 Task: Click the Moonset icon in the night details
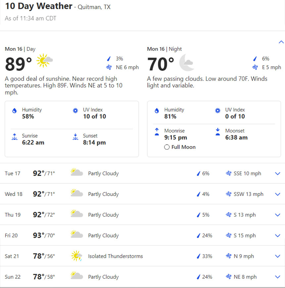pos(218,132)
